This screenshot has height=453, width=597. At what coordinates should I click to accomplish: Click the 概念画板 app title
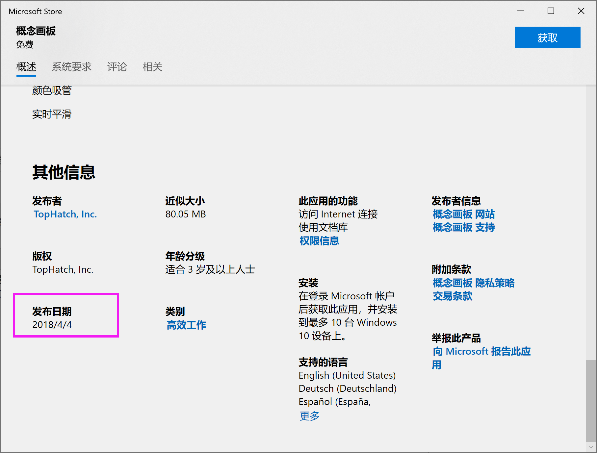pos(36,31)
